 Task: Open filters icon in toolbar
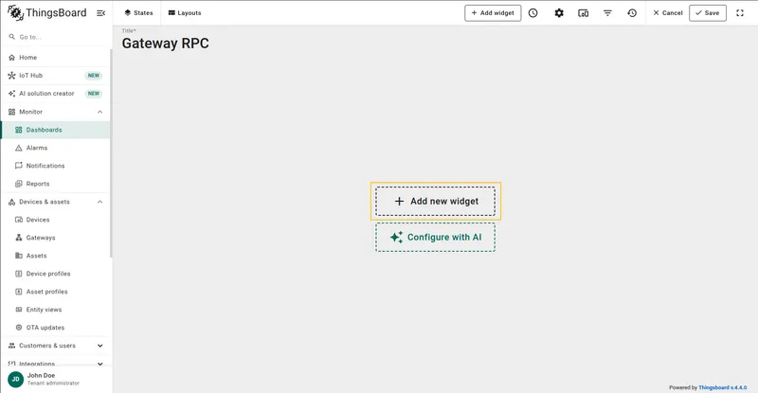[x=607, y=13]
